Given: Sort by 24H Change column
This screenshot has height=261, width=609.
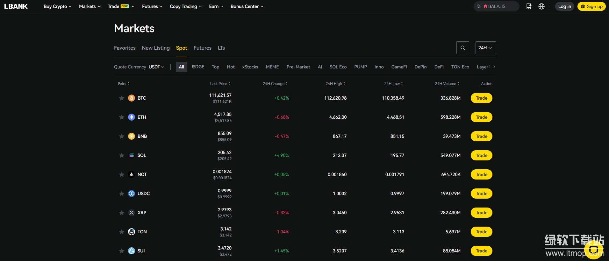Looking at the screenshot, I should point(275,84).
